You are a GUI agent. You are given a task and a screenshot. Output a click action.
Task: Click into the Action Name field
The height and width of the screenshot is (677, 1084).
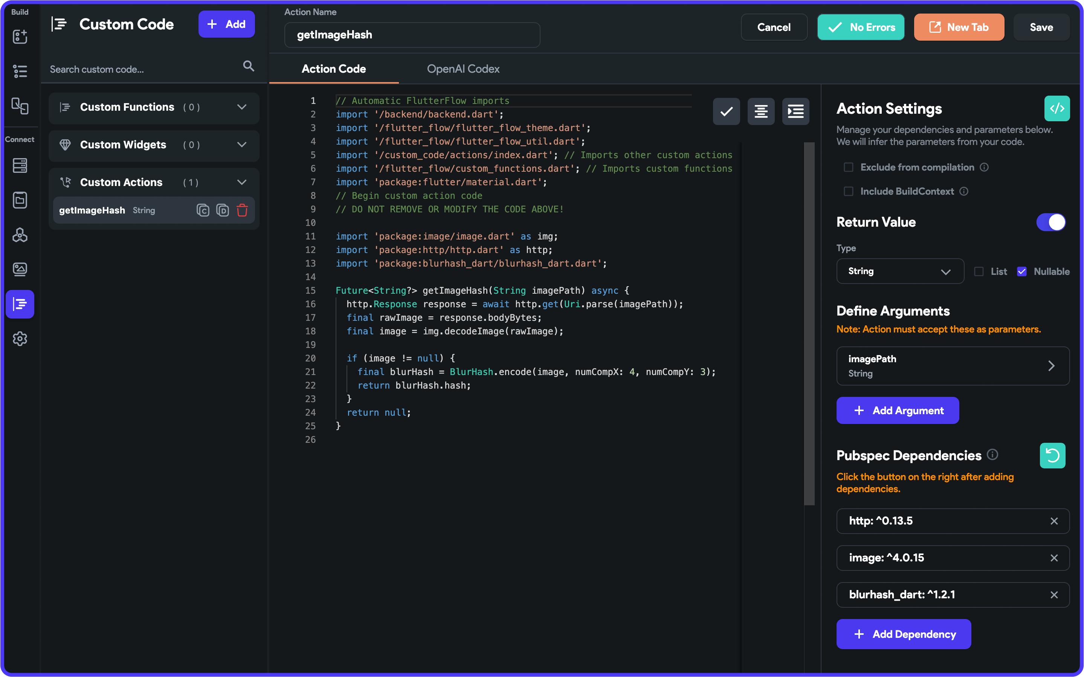[412, 35]
